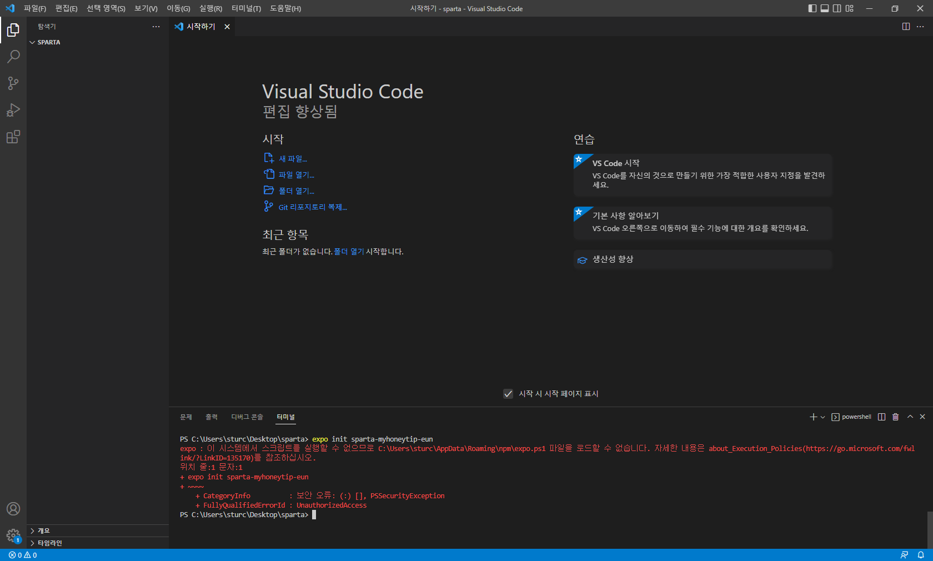Screen dimensions: 933x561
Task: Open notifications bell in status bar
Action: point(921,555)
